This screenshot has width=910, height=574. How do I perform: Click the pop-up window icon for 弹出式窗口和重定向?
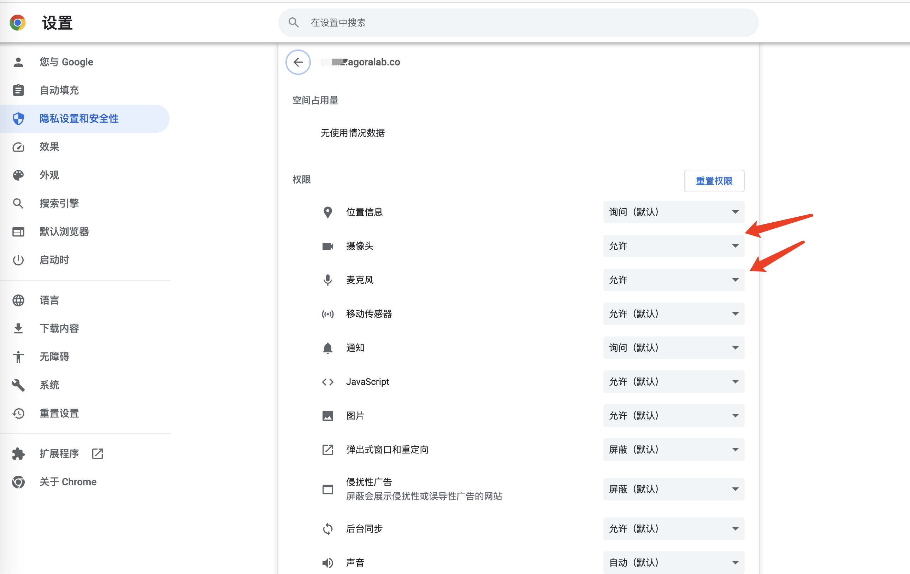click(x=327, y=450)
